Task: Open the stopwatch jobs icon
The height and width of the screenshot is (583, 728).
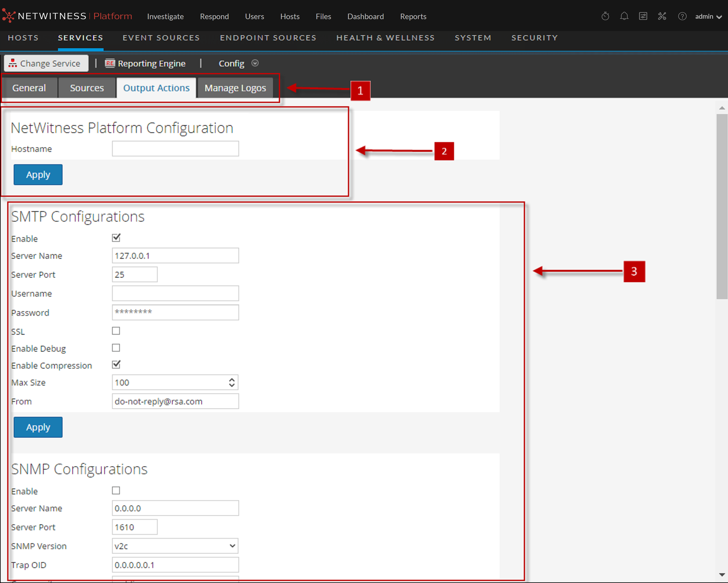Action: pos(605,16)
